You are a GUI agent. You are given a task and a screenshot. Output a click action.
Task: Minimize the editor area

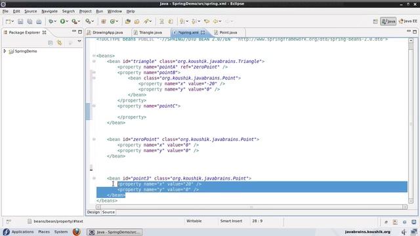[408, 31]
